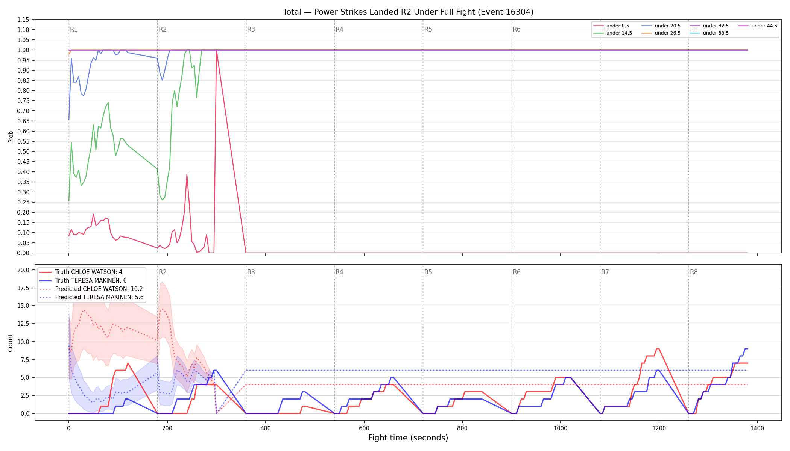Click the orange line swatch beside 'under 26.5'
Image resolution: width=790 pixels, height=451 pixels.
tap(647, 33)
